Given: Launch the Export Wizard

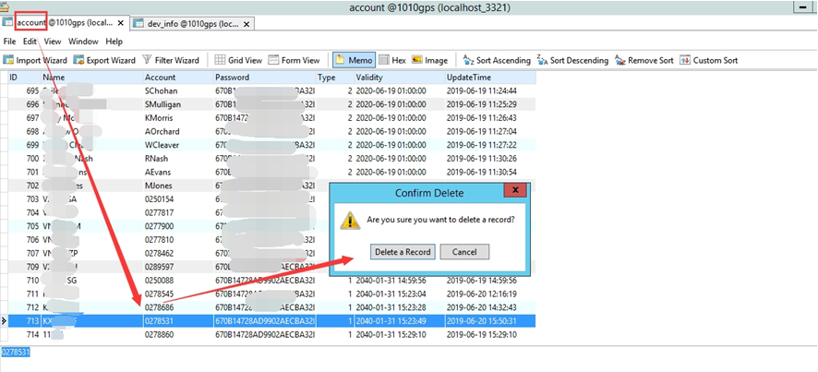Looking at the screenshot, I should coord(104,60).
